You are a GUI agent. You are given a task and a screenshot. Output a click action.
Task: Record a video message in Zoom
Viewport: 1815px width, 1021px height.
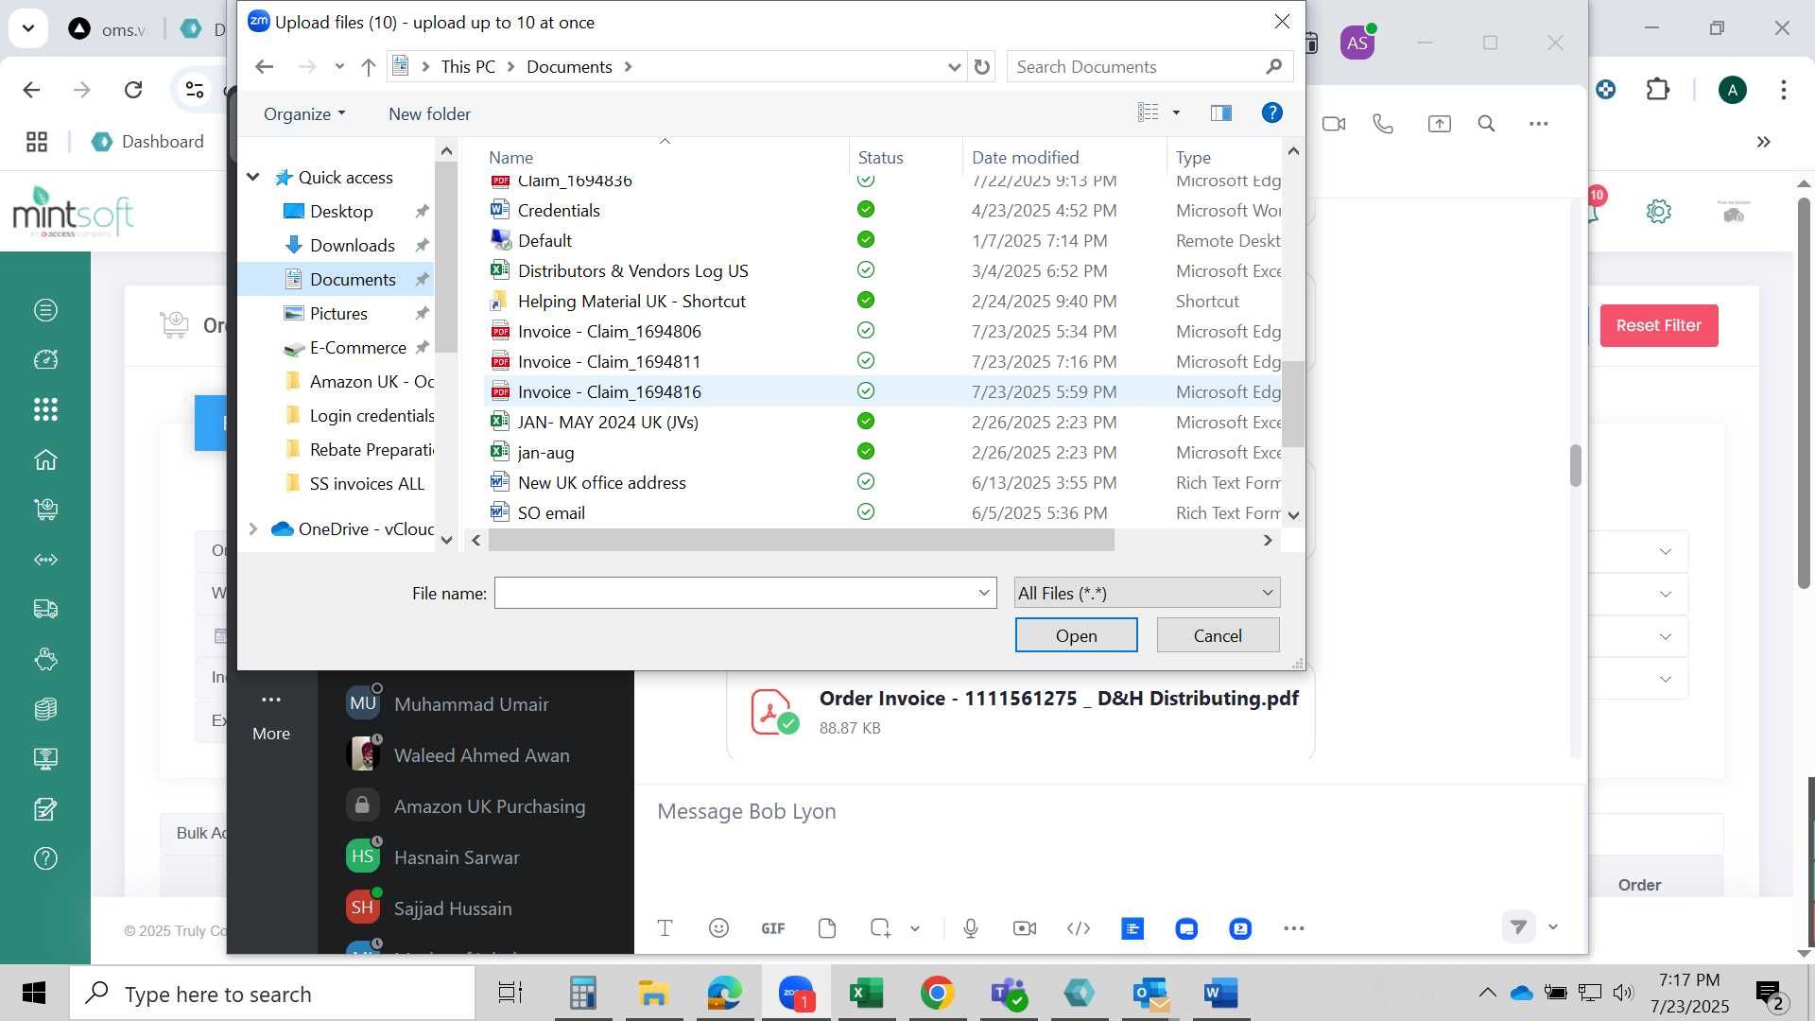pos(1025,928)
